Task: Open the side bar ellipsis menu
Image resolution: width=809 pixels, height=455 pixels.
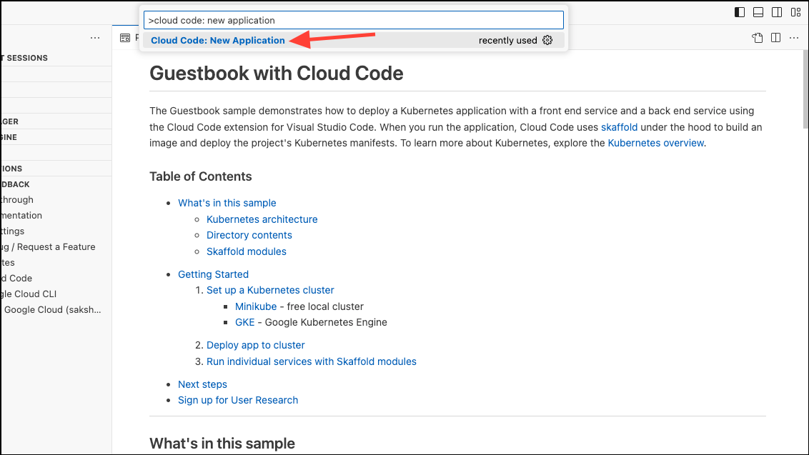Action: coord(95,38)
